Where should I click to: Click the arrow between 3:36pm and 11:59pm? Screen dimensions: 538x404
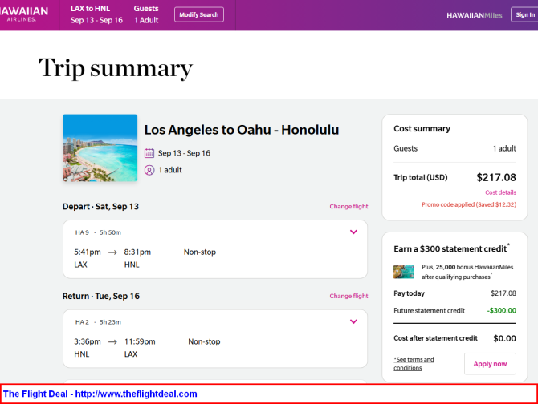[x=112, y=342]
